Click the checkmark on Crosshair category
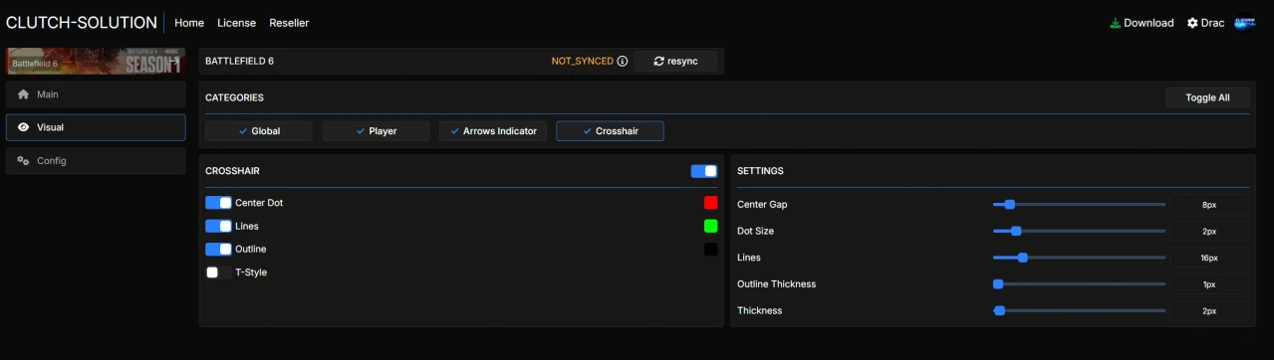1274x360 pixels. click(x=588, y=131)
